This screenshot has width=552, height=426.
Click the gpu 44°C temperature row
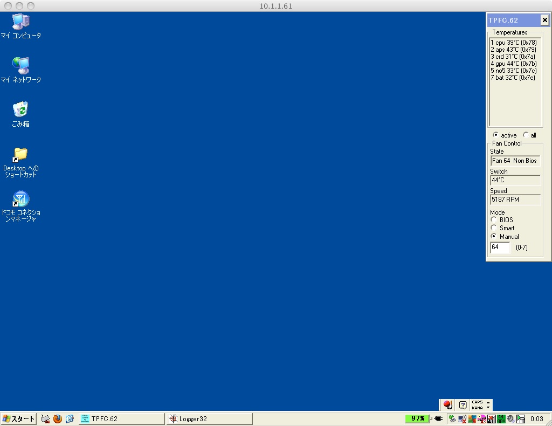tap(514, 64)
